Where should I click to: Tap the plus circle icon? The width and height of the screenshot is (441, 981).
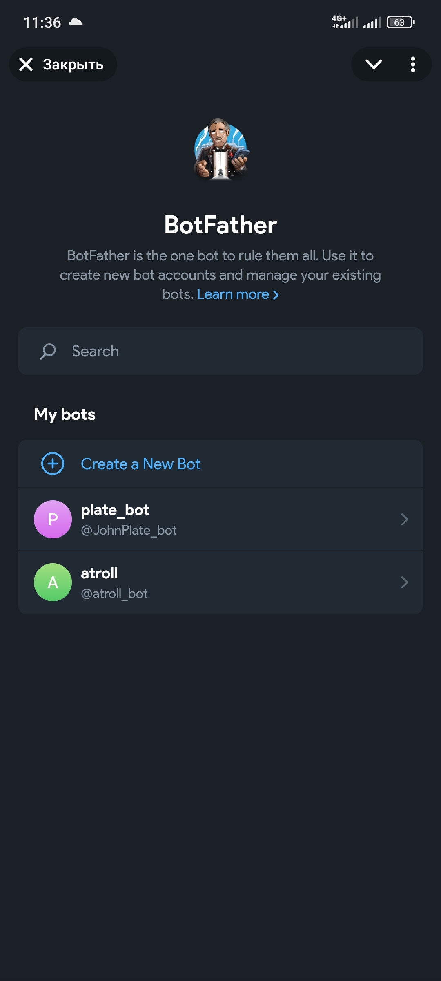click(53, 464)
